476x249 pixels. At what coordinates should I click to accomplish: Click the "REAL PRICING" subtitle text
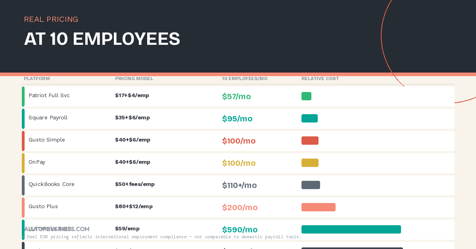click(x=51, y=19)
